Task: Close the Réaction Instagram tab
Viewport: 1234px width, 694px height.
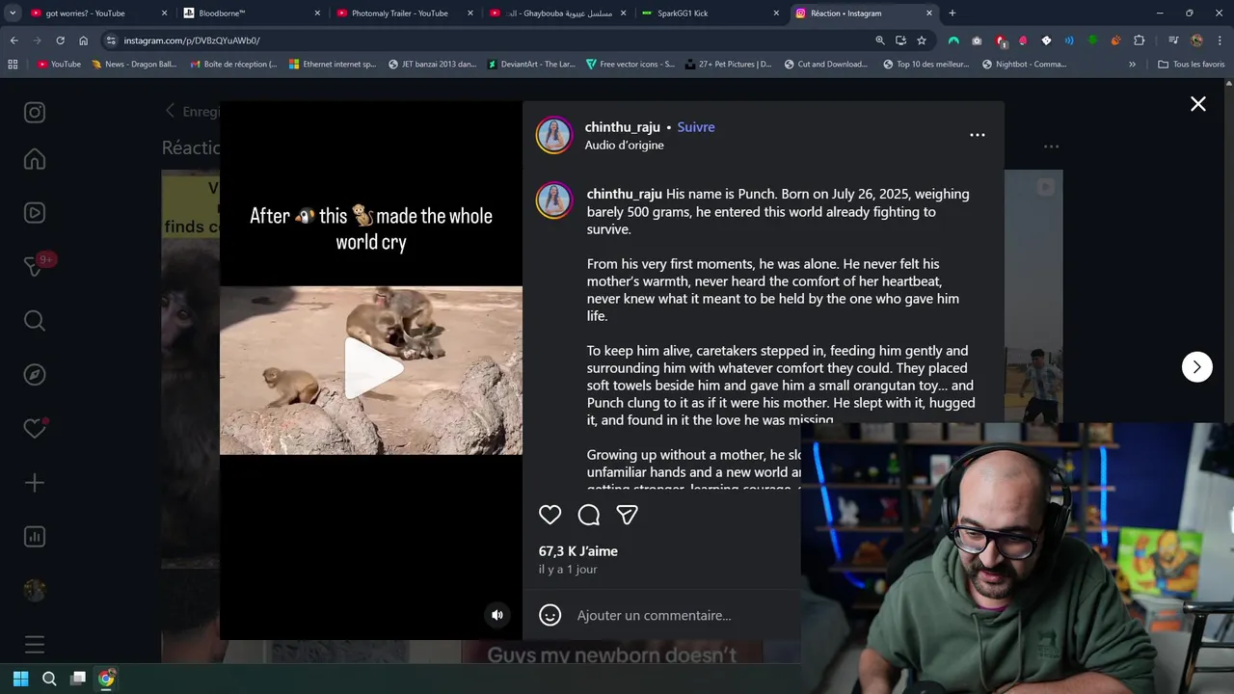Action: coord(929,13)
